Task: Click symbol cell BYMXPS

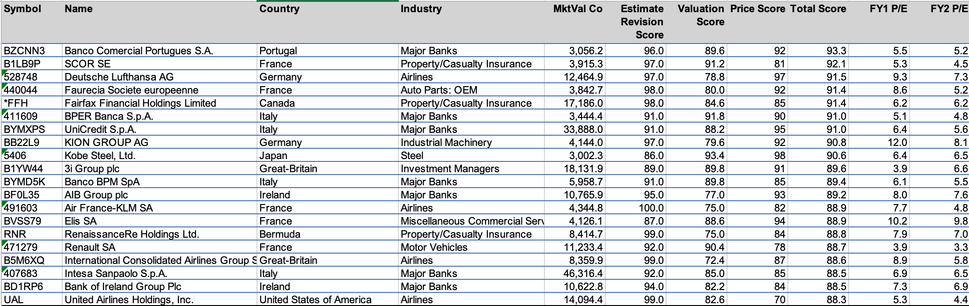Action: pos(31,129)
